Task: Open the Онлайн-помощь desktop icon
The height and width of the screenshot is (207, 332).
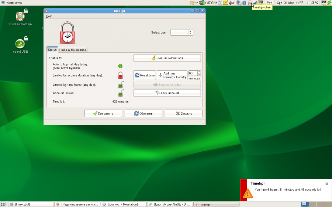Action: pyautogui.click(x=20, y=17)
